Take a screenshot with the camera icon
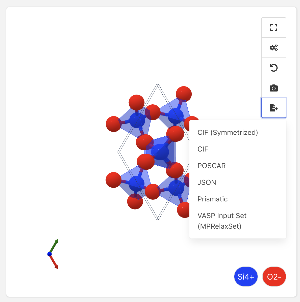Screen dimensions: 300x302 coord(273,88)
